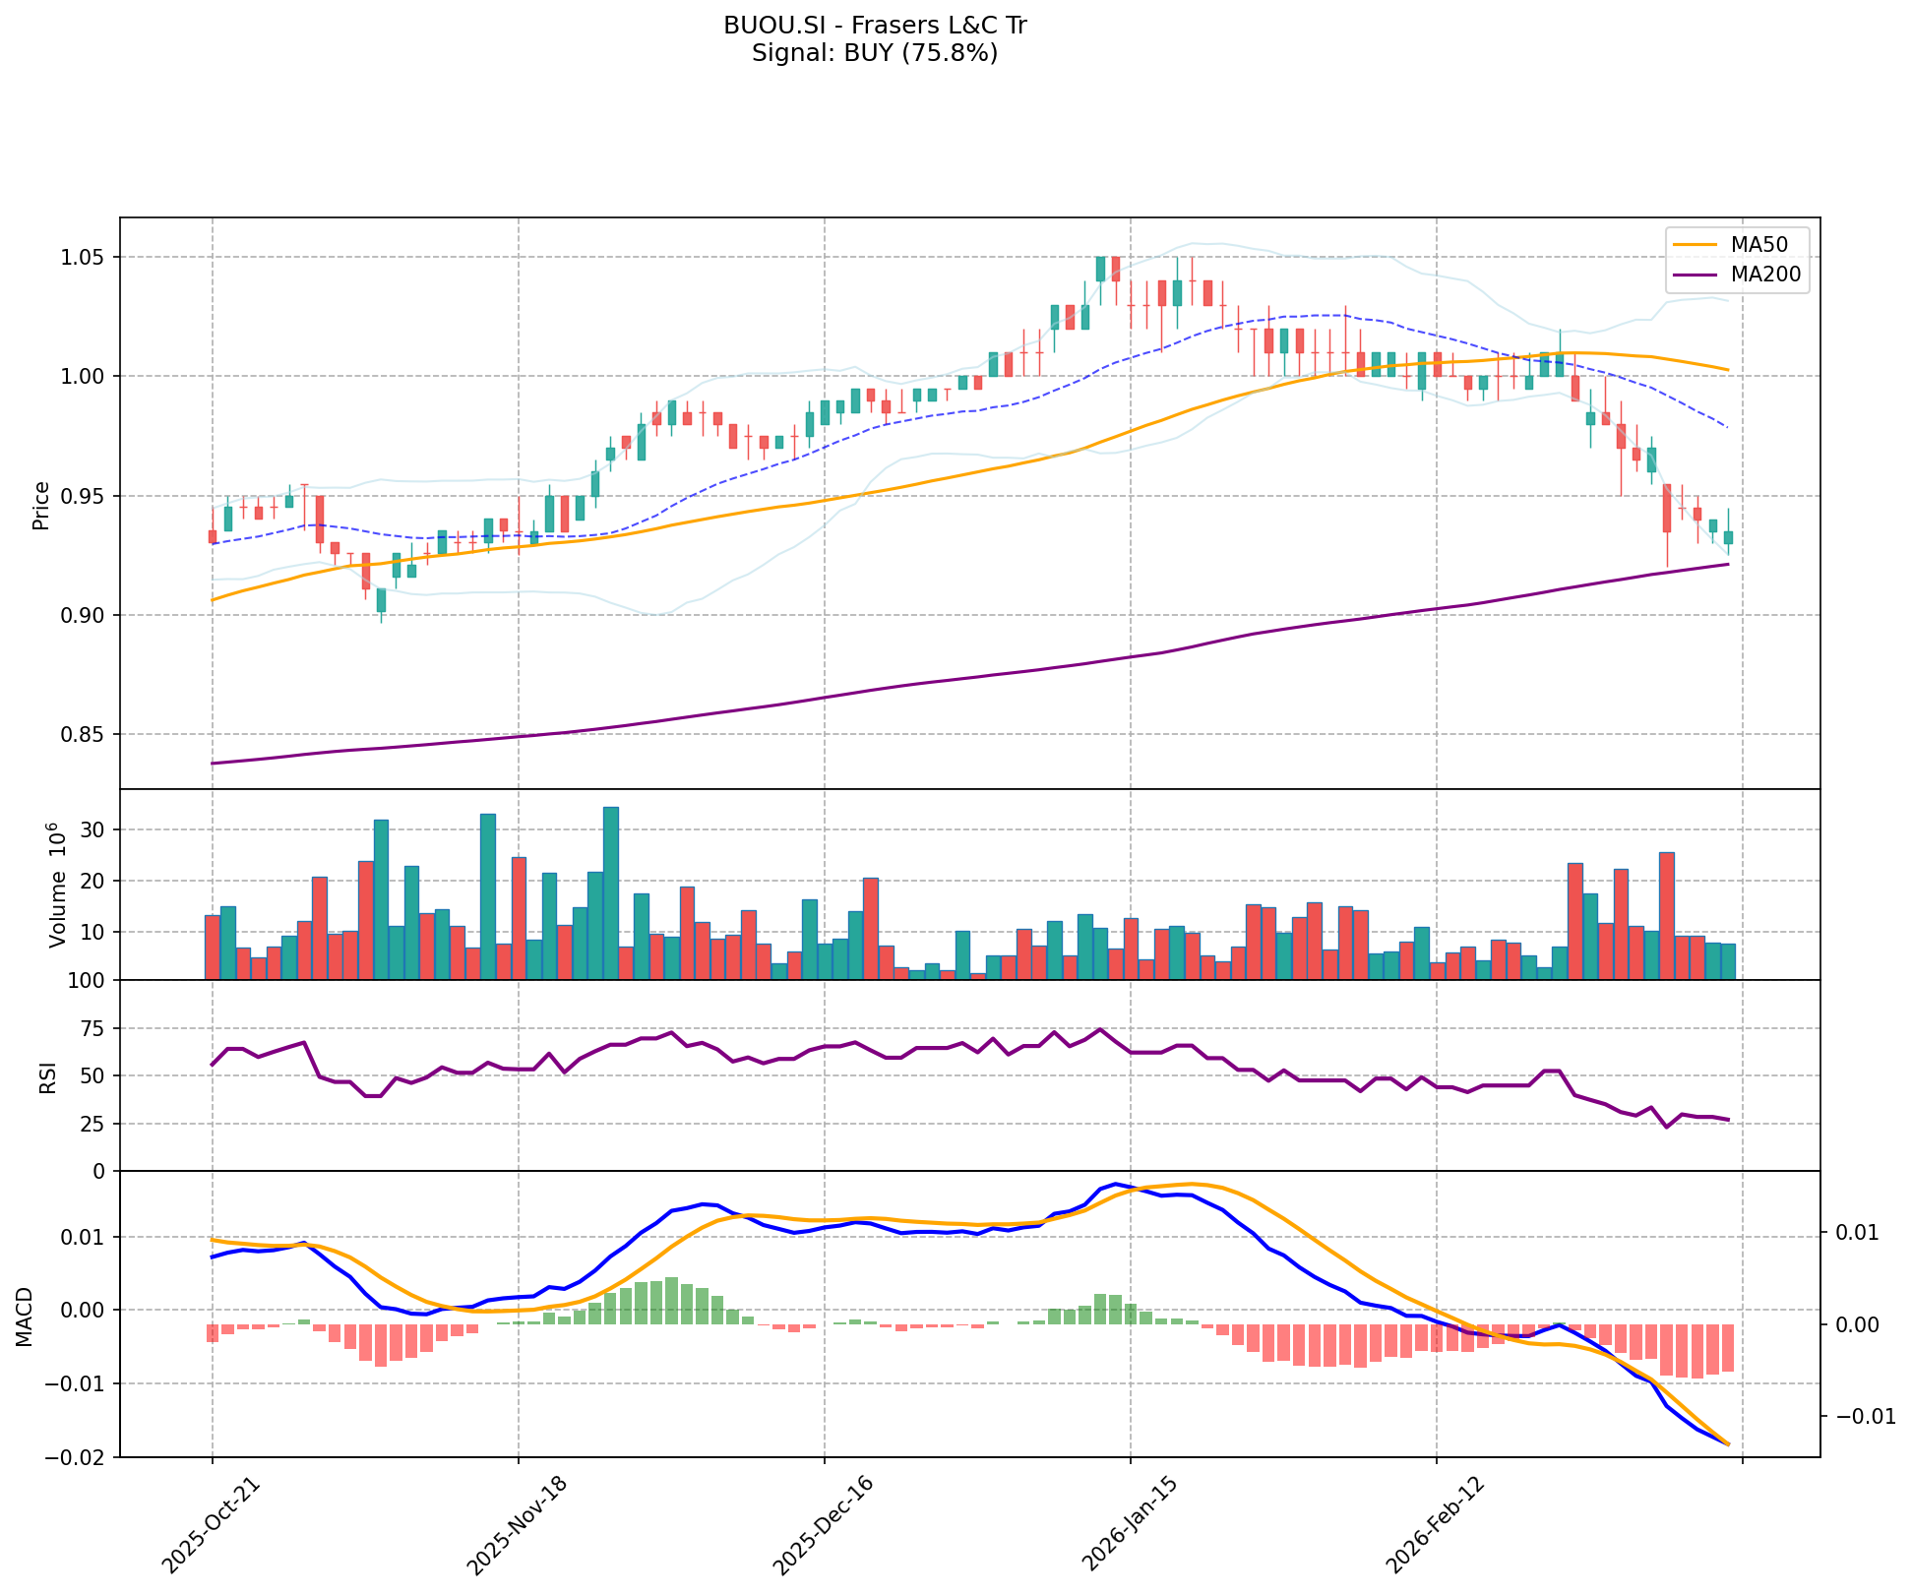Click the Signal: BUY (75.8%) text
This screenshot has width=1912, height=1594.
coord(875,53)
